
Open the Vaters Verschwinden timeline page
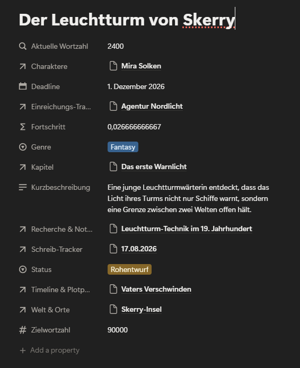pyautogui.click(x=156, y=289)
